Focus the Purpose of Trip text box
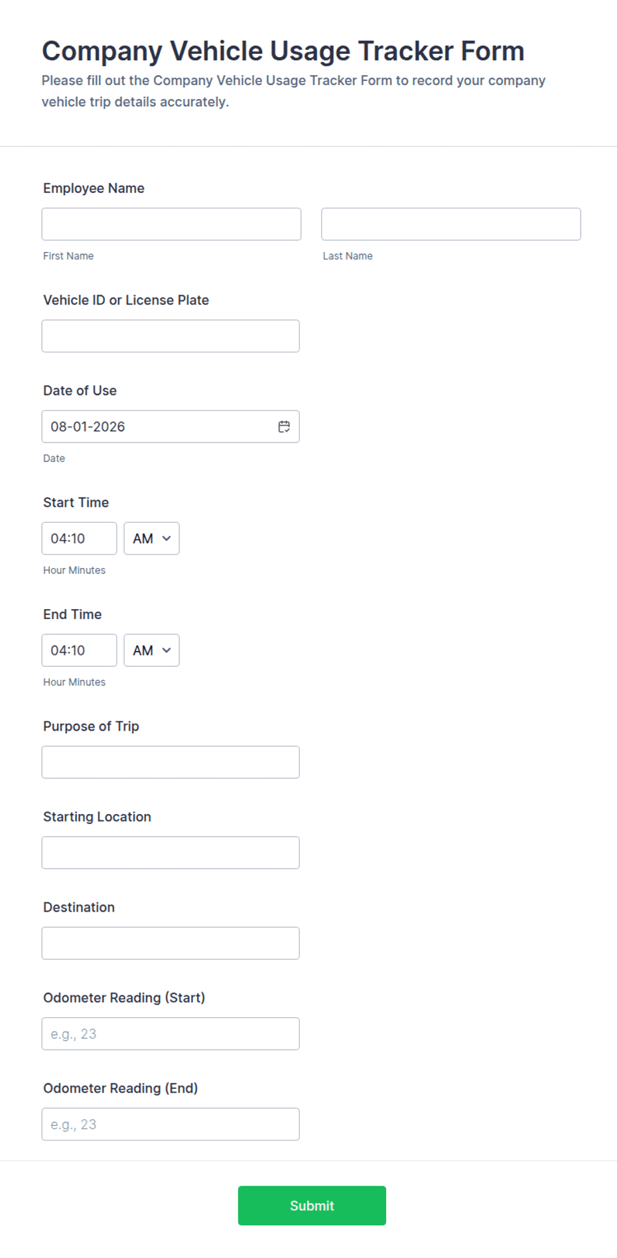Screen dimensions: 617x1258 click(x=171, y=762)
